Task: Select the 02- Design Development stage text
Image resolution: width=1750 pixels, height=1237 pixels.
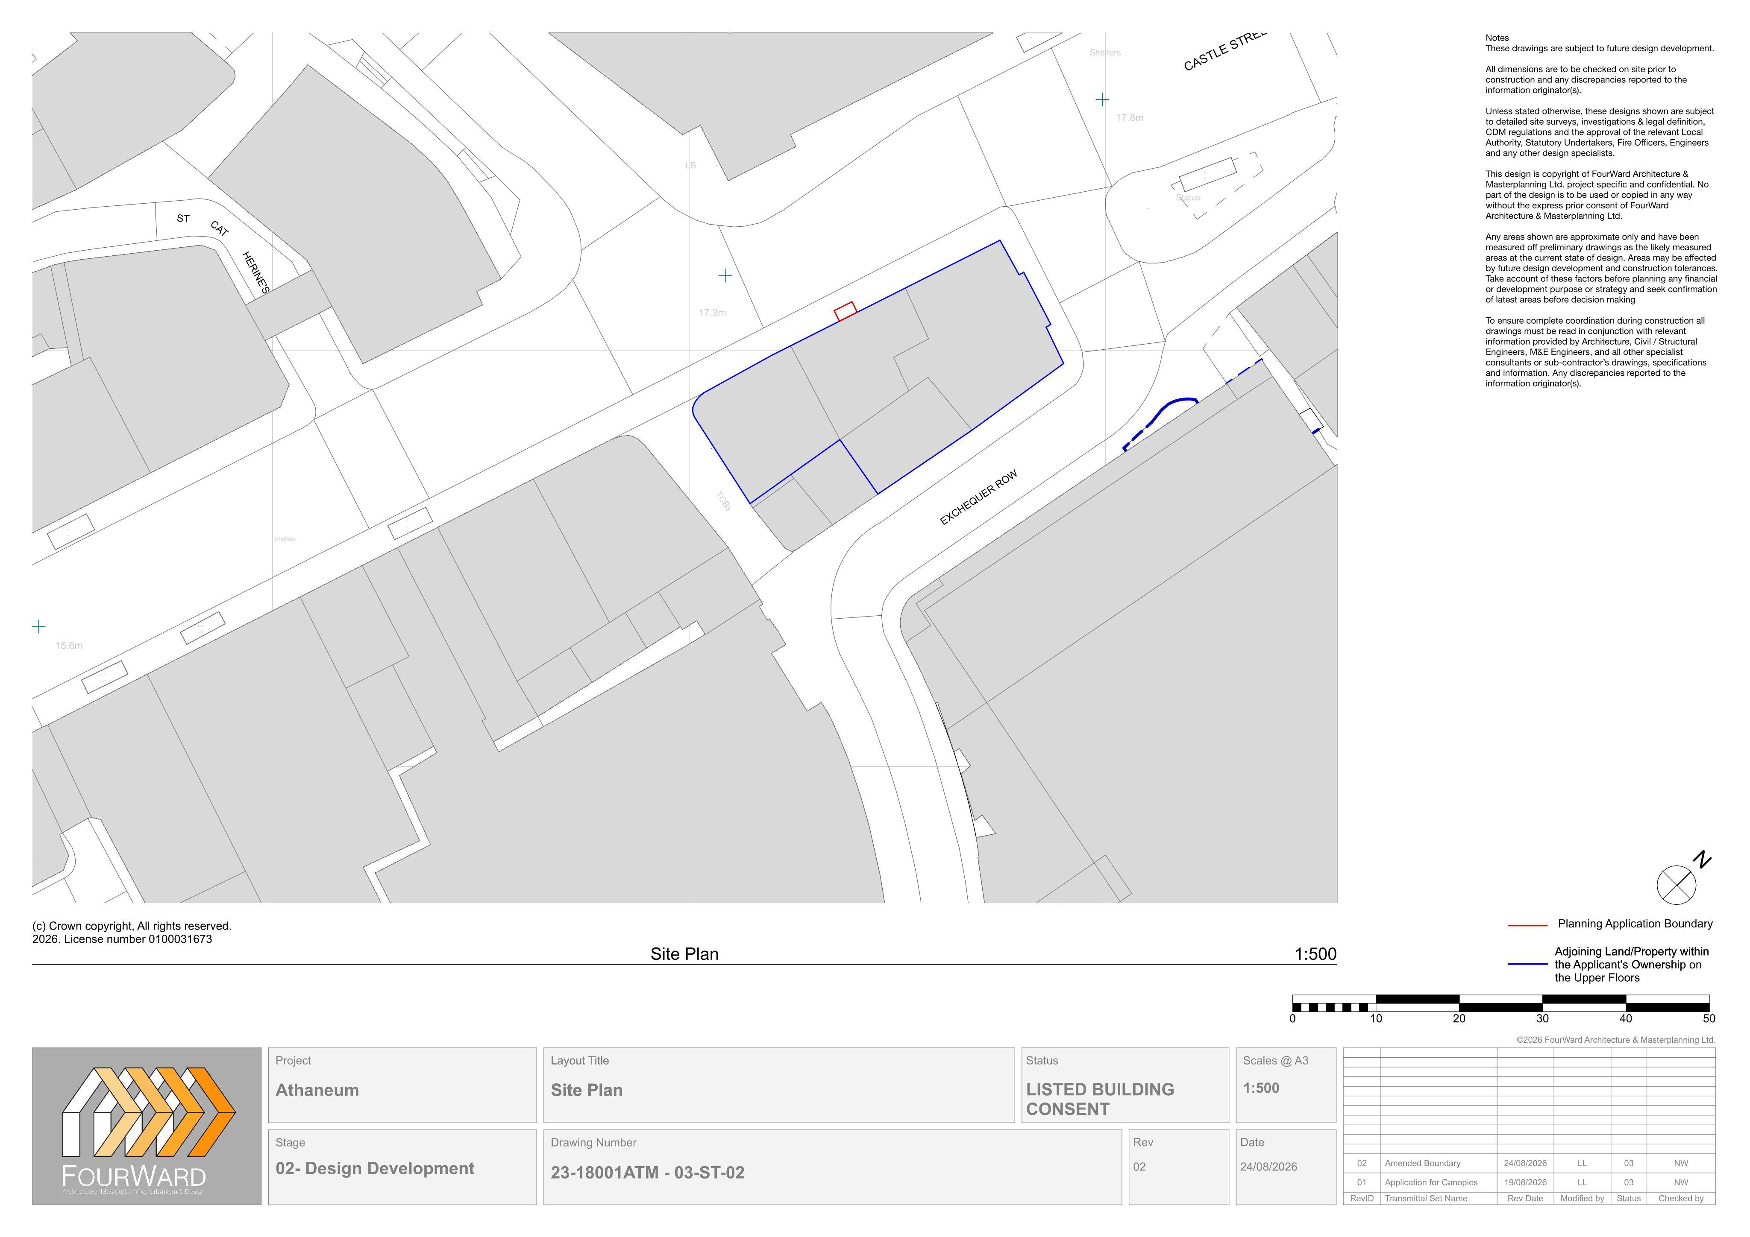Action: pos(375,1169)
